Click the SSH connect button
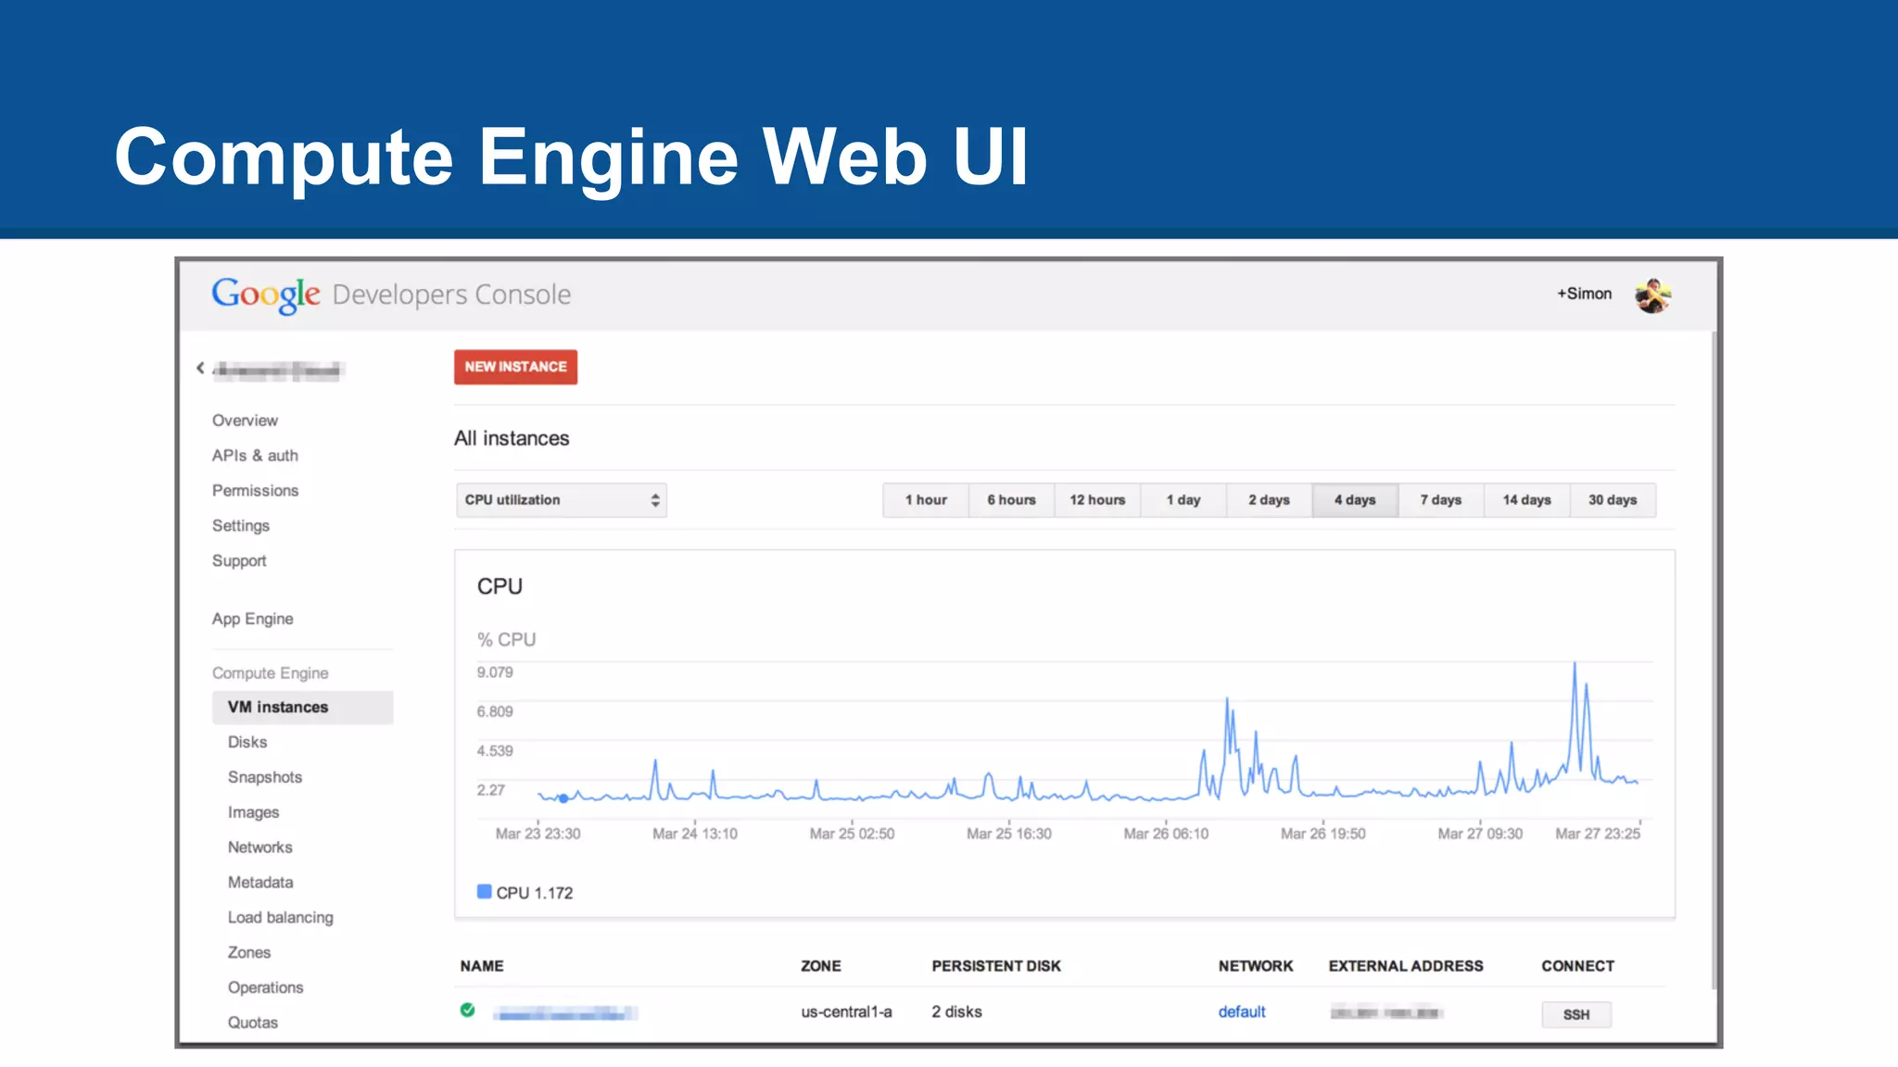This screenshot has width=1898, height=1067. coord(1576,1015)
